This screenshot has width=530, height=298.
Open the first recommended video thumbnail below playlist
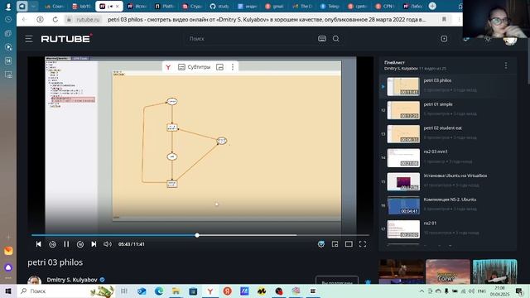[401, 272]
